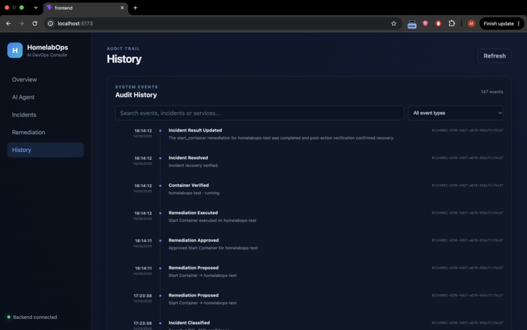Click the Refresh button

(x=494, y=56)
